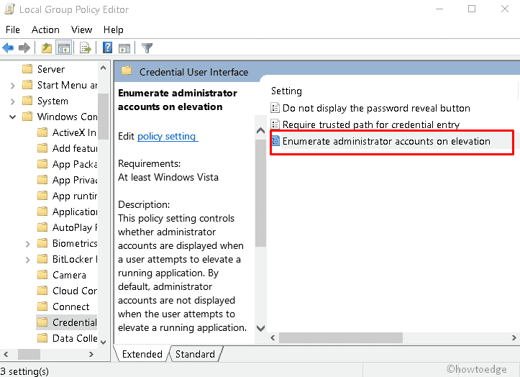520x377 pixels.
Task: Click the tree pane vertical scrollbar thumb
Action: tap(103, 117)
